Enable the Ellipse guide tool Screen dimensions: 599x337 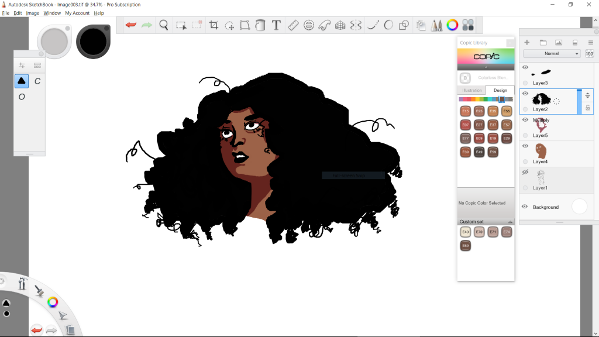click(x=309, y=26)
